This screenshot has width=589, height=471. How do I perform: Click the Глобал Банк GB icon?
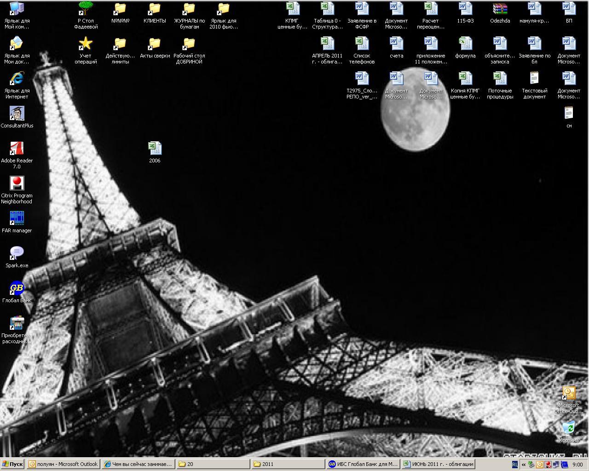(17, 288)
